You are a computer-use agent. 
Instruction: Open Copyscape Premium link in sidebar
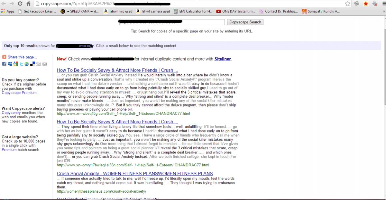click(x=19, y=93)
